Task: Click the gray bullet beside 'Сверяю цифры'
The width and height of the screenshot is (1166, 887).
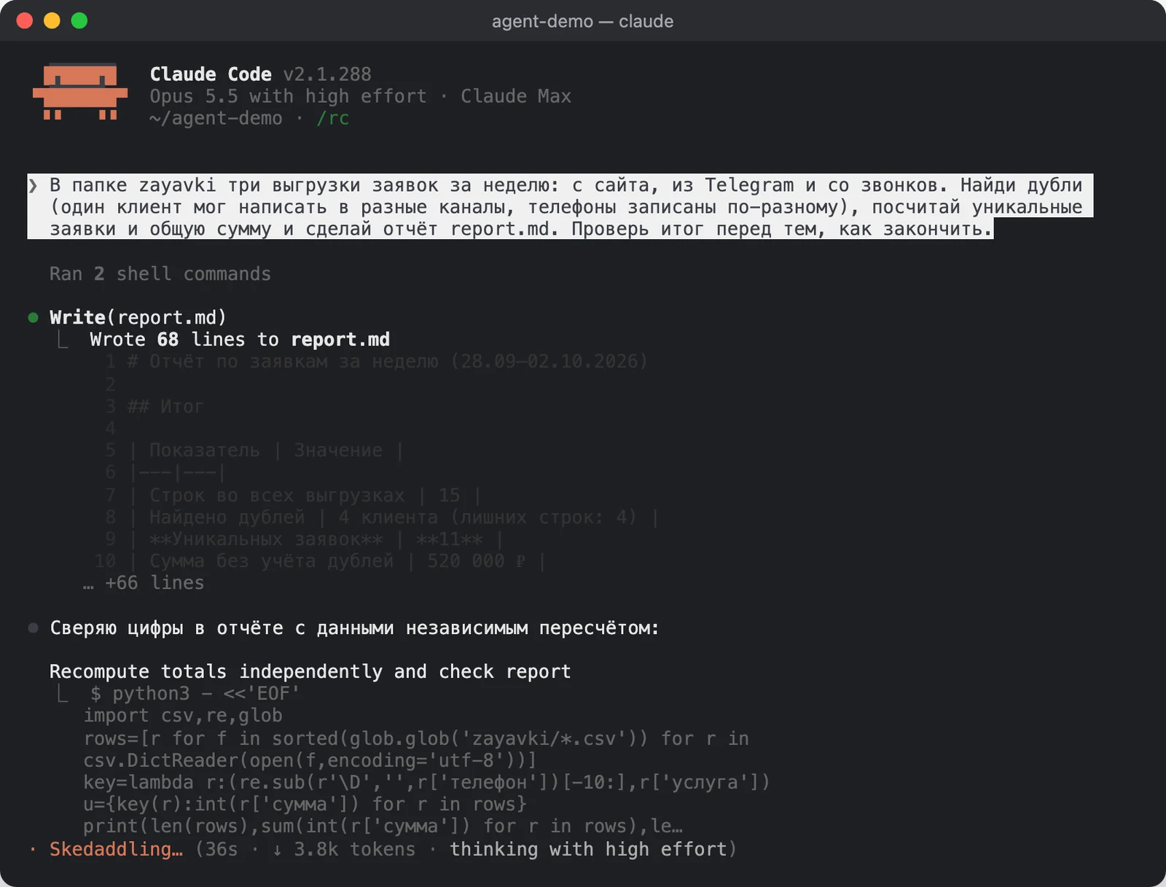Action: 33,628
